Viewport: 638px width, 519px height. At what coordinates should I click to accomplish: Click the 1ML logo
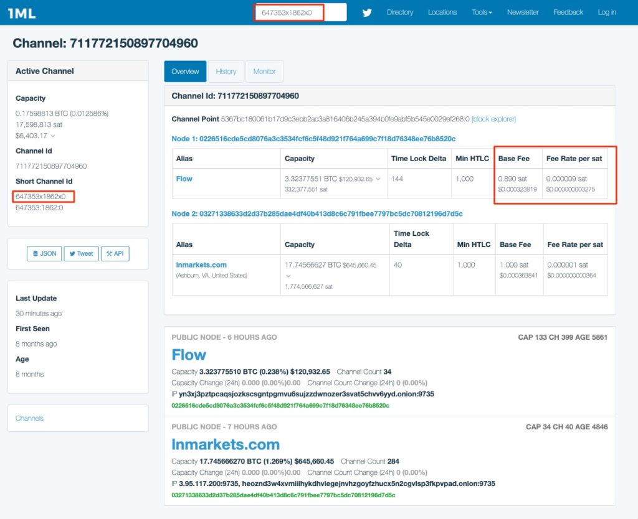point(22,13)
